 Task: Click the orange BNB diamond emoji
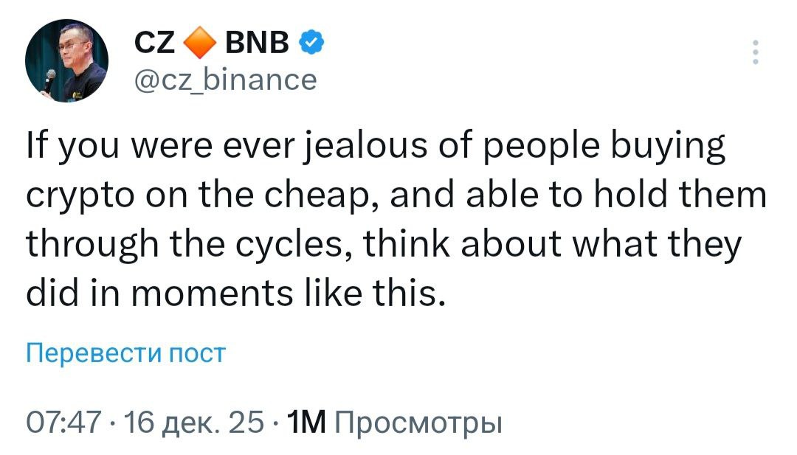198,42
